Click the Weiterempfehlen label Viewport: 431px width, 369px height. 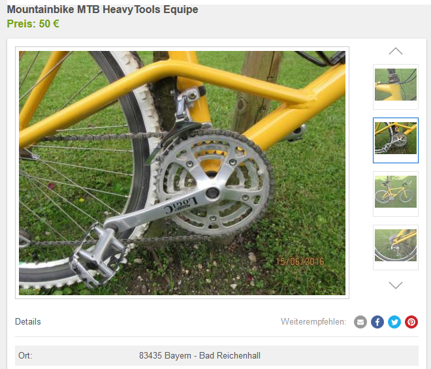(x=313, y=322)
